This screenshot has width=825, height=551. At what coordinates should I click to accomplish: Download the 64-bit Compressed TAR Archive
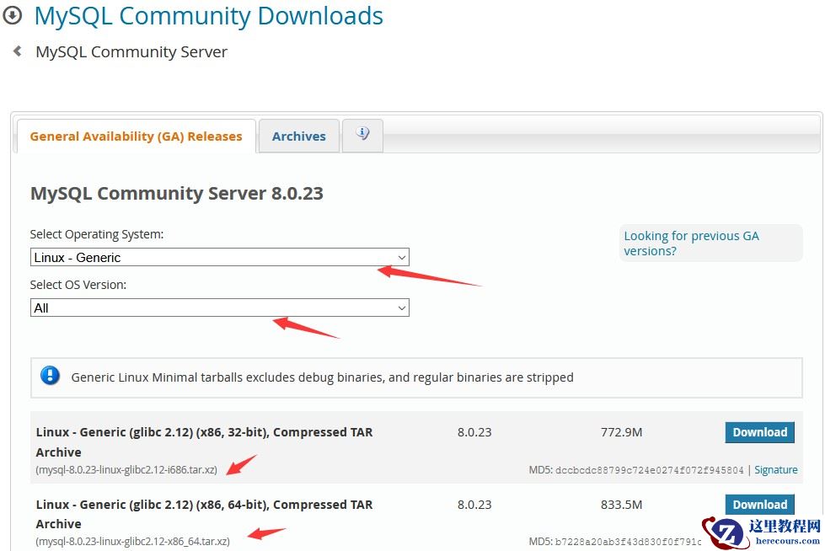760,504
